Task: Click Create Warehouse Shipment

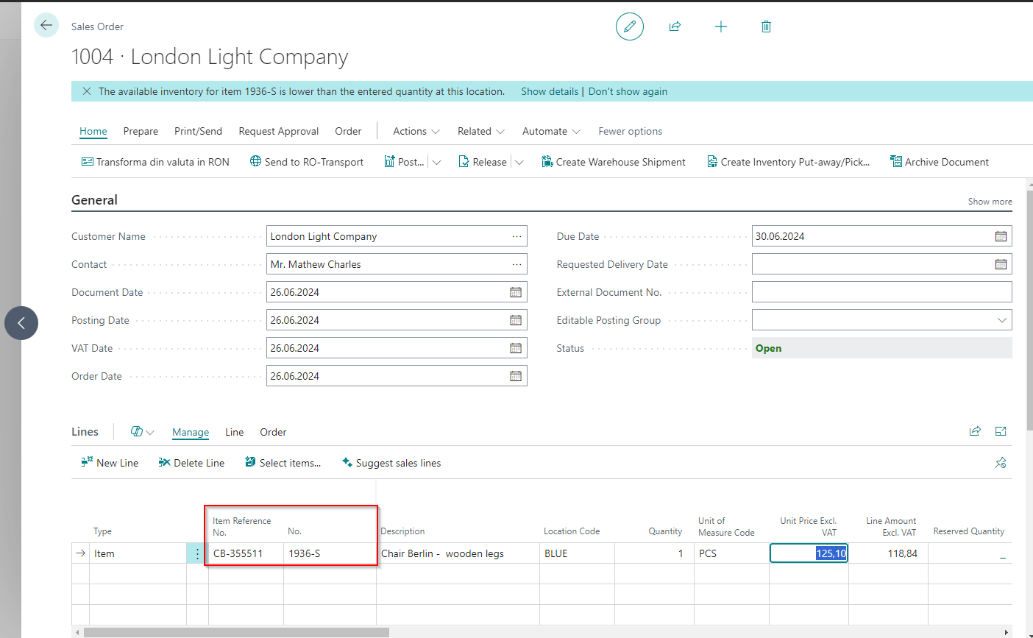Action: click(x=614, y=162)
